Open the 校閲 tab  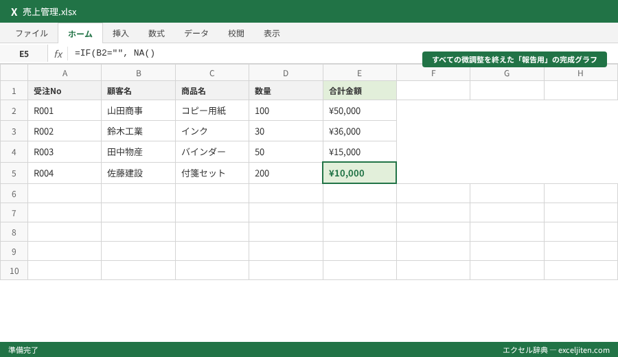[236, 34]
